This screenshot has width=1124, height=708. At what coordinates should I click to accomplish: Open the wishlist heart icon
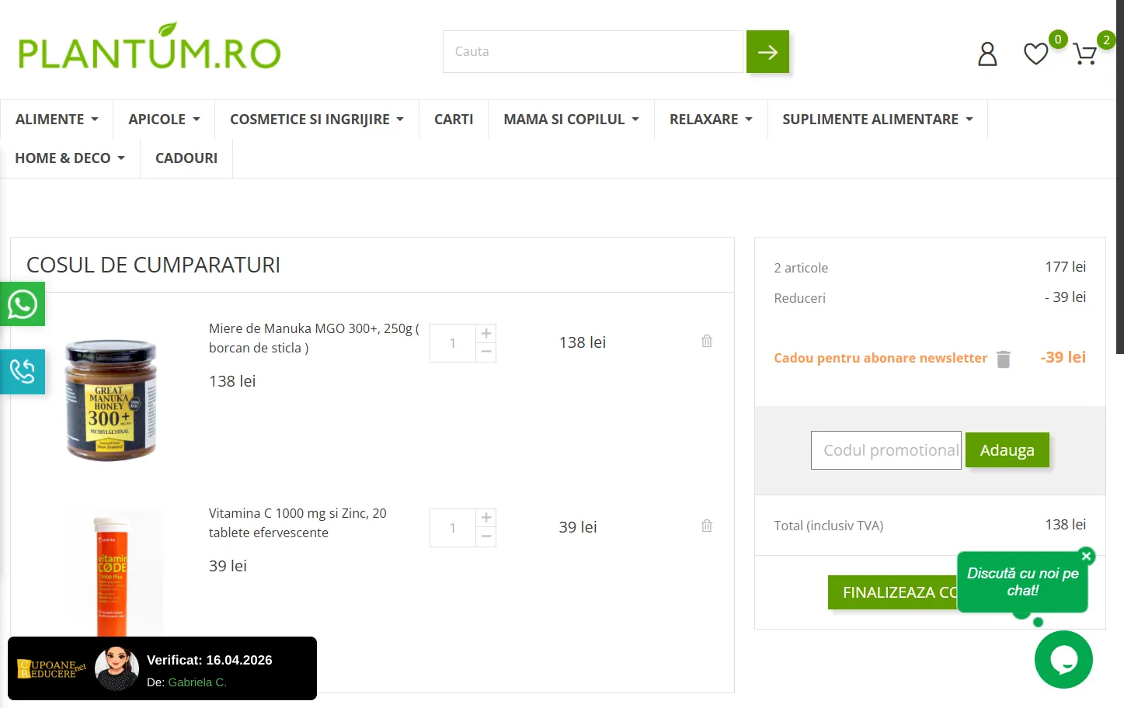pos(1035,54)
